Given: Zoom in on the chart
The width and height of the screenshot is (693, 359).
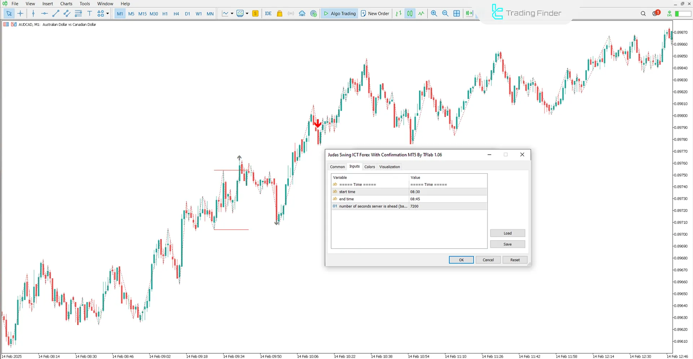Looking at the screenshot, I should (434, 13).
